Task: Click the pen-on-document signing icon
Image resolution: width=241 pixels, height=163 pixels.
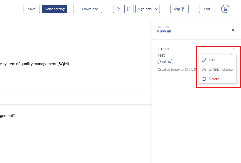Action: click(x=118, y=9)
